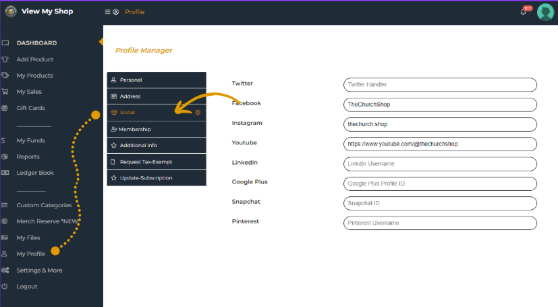Viewport: 558px width, 307px height.
Task: Open Custom Categories page
Action: (44, 205)
